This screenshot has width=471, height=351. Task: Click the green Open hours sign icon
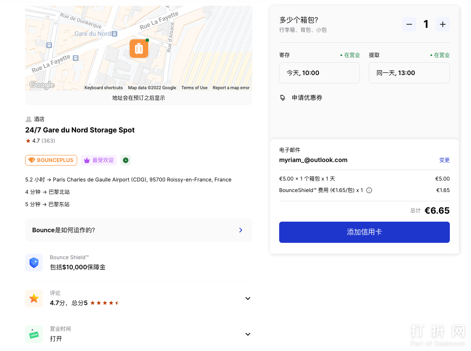[34, 334]
